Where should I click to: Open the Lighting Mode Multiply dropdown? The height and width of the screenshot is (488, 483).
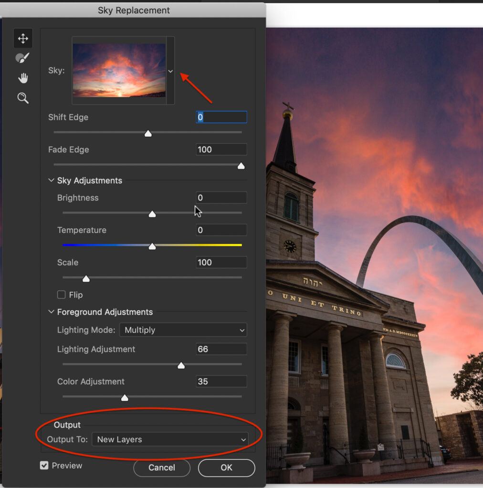pyautogui.click(x=183, y=330)
